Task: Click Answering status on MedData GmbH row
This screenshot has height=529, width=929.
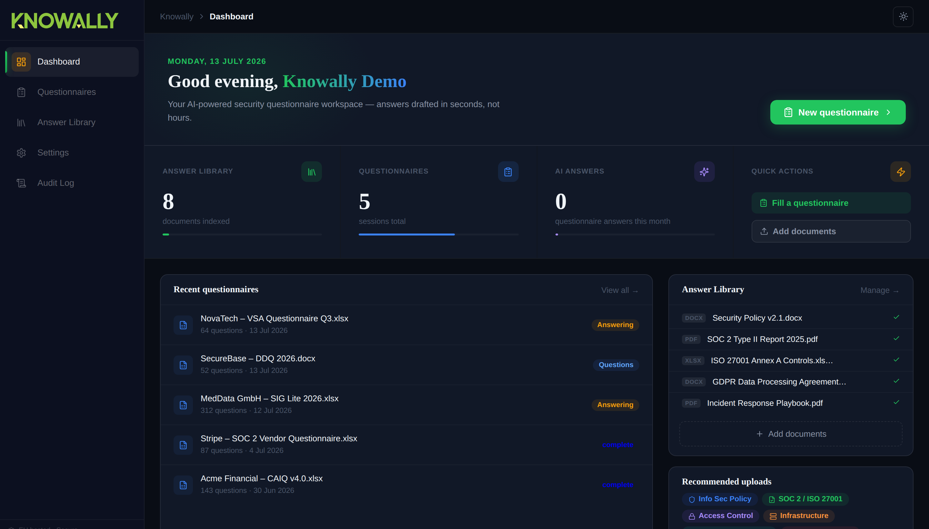Action: [x=615, y=405]
